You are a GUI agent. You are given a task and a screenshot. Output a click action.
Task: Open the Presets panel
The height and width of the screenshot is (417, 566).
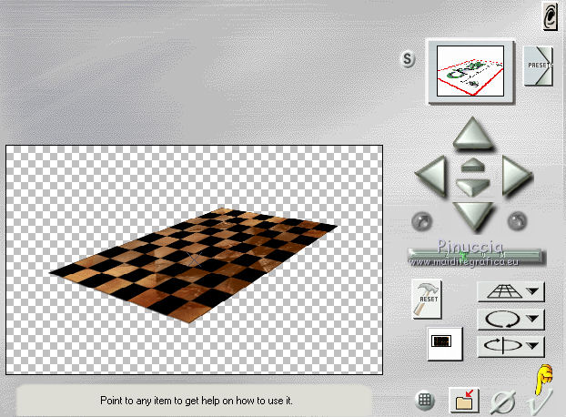click(x=539, y=66)
